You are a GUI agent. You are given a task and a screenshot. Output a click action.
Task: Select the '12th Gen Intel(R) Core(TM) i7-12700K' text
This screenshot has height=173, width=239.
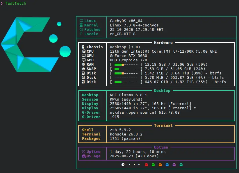click(152, 51)
